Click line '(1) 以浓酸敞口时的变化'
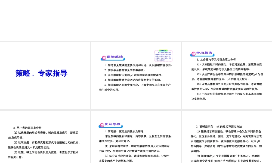The image size is (272, 163). click(x=230, y=64)
